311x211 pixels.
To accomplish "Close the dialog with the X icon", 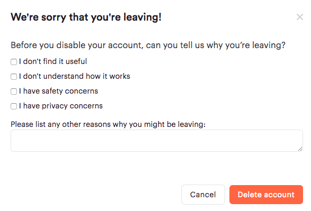I will pos(300,17).
